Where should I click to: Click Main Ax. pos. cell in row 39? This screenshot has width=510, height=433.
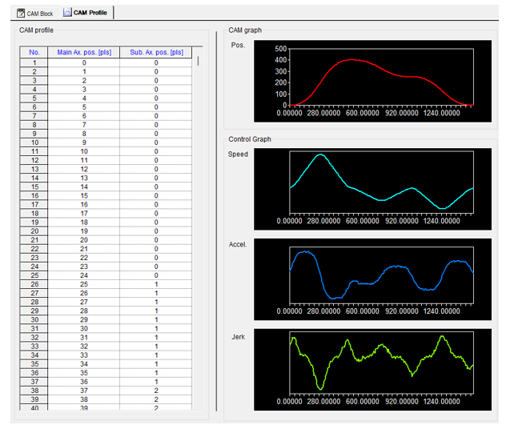pyautogui.click(x=84, y=399)
